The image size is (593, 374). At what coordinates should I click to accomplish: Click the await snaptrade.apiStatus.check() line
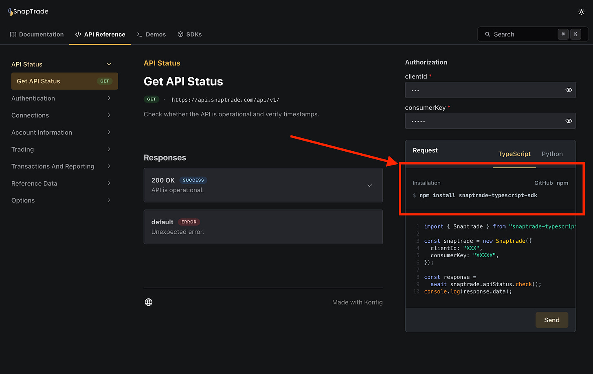(x=486, y=284)
